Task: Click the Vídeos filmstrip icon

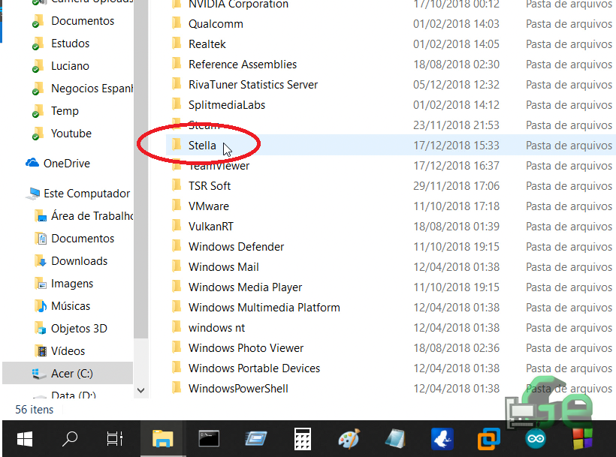Action: click(x=41, y=351)
